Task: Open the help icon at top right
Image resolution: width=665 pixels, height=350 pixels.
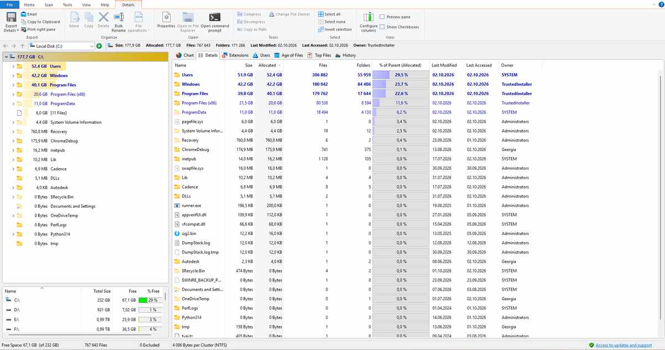Action: (661, 4)
